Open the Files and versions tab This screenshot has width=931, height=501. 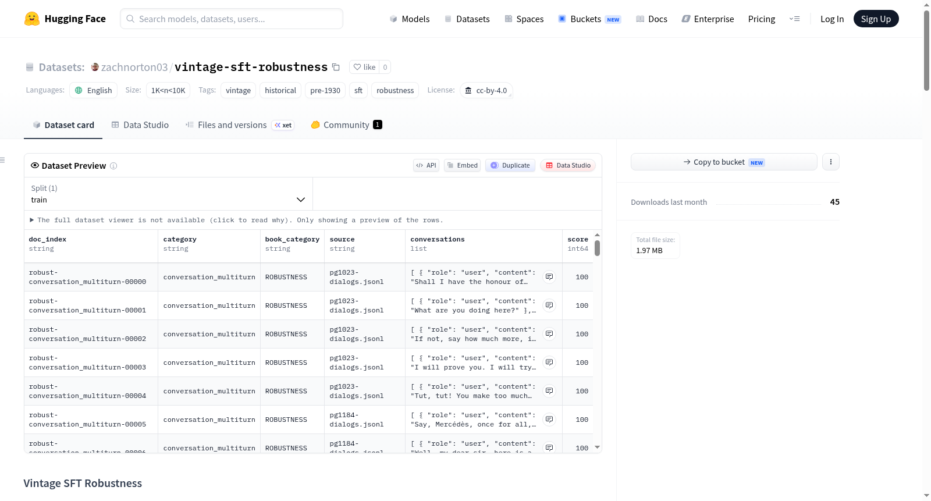click(x=240, y=125)
